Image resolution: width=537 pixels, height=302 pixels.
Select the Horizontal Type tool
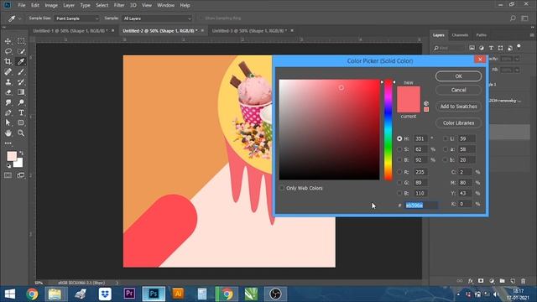pos(21,112)
